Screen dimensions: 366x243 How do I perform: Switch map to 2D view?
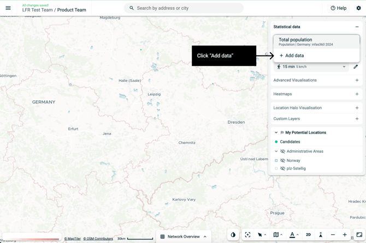[308, 235]
